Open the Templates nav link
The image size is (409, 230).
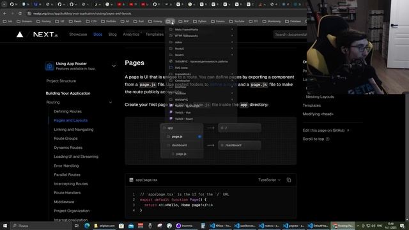(x=155, y=34)
